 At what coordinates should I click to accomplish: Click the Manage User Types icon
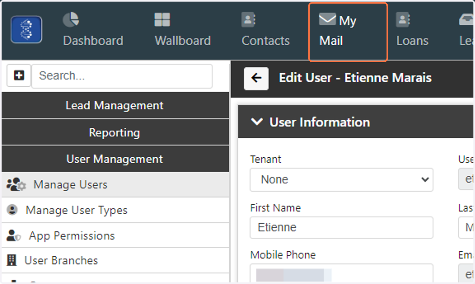click(x=12, y=210)
